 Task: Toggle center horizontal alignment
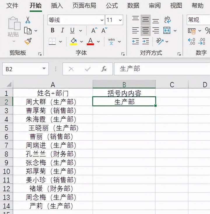[x=146, y=31]
